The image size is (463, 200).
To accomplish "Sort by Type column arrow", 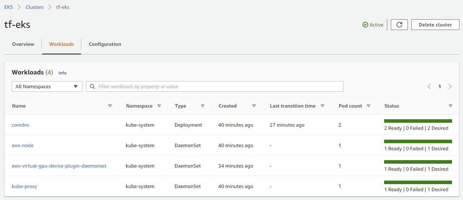I will point(203,106).
